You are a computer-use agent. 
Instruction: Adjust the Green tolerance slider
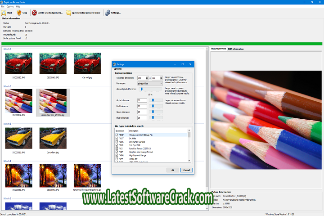153,112
